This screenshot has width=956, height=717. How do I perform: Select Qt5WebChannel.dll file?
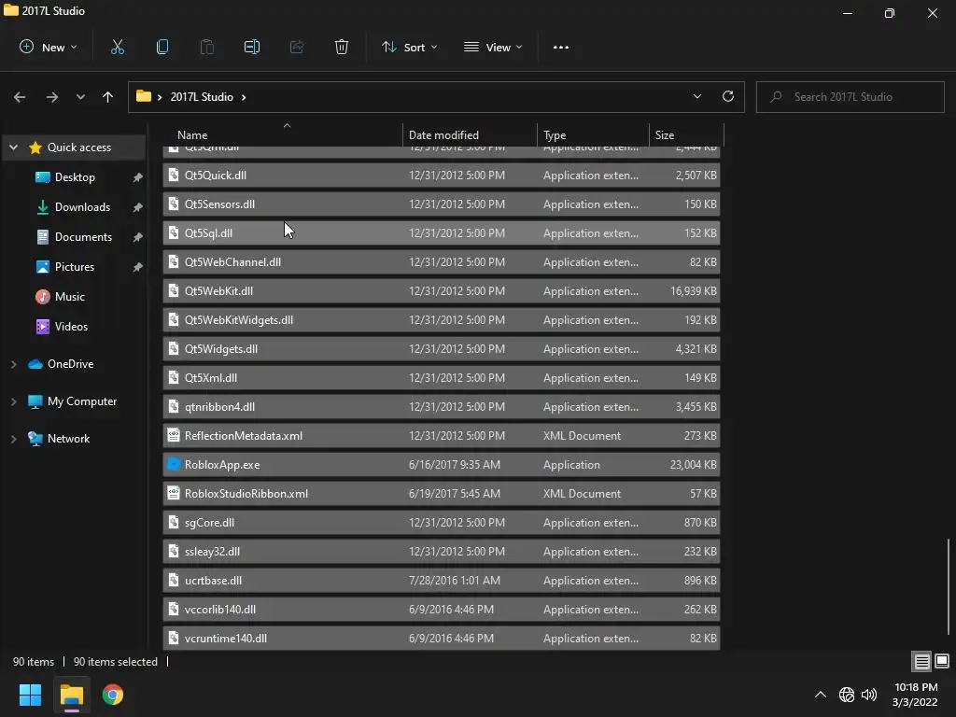(x=442, y=262)
